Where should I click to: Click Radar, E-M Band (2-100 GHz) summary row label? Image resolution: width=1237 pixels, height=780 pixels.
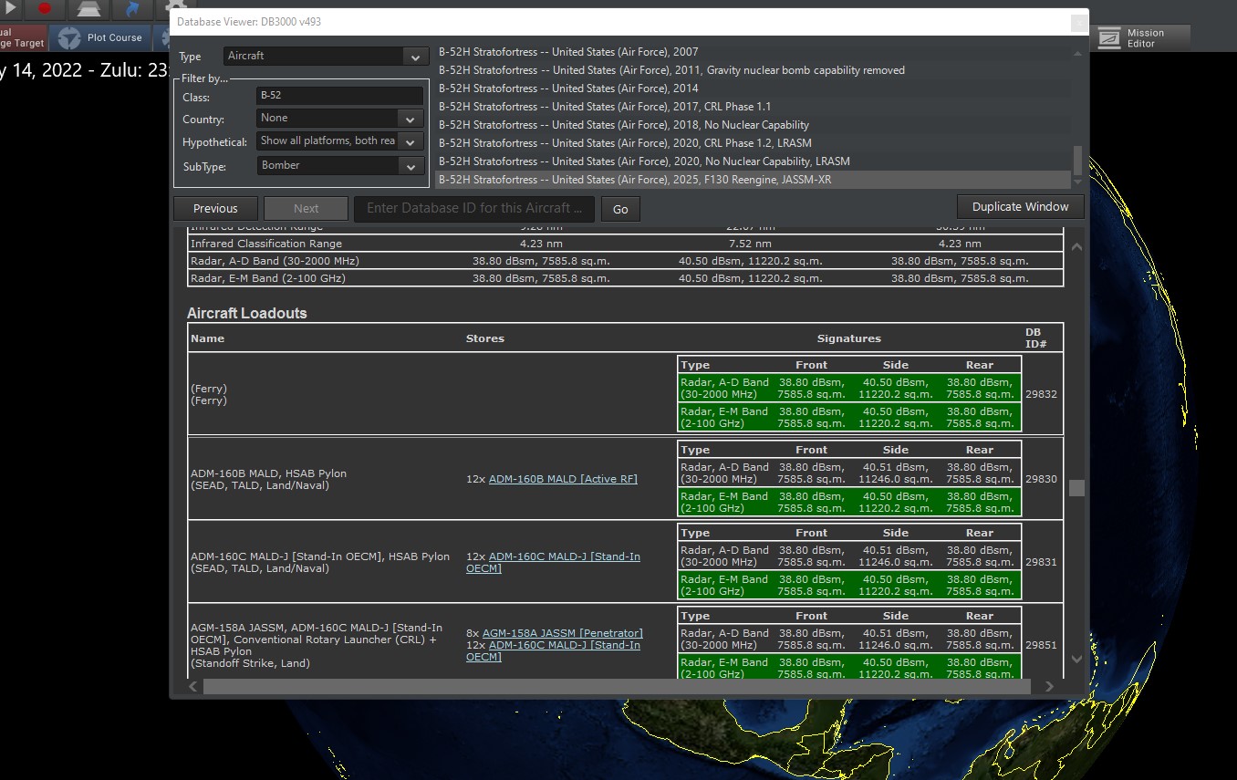point(268,278)
